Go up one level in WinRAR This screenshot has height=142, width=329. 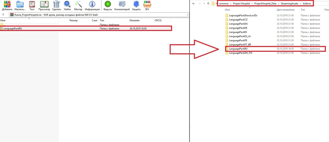[x=3, y=15]
